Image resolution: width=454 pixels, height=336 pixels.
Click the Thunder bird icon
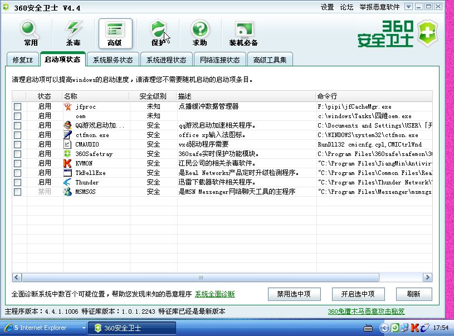67,182
